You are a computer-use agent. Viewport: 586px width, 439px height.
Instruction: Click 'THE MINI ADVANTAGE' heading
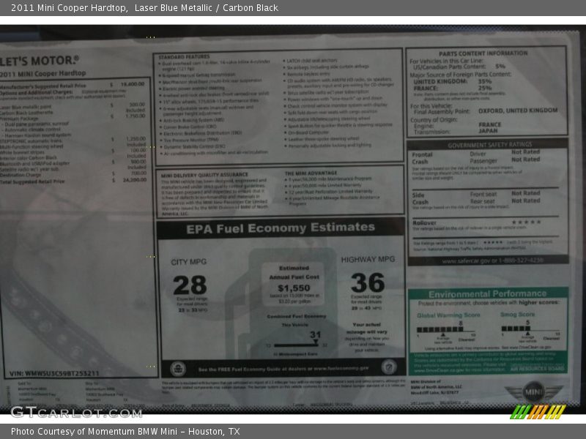click(311, 173)
